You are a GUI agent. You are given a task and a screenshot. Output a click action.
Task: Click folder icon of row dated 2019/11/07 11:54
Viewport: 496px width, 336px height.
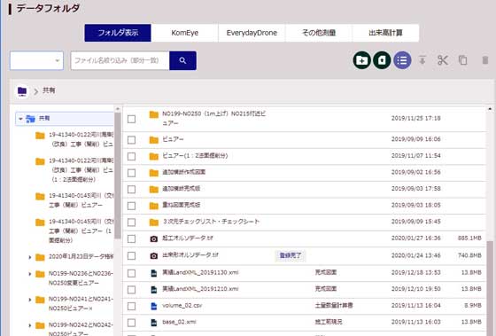pos(154,156)
